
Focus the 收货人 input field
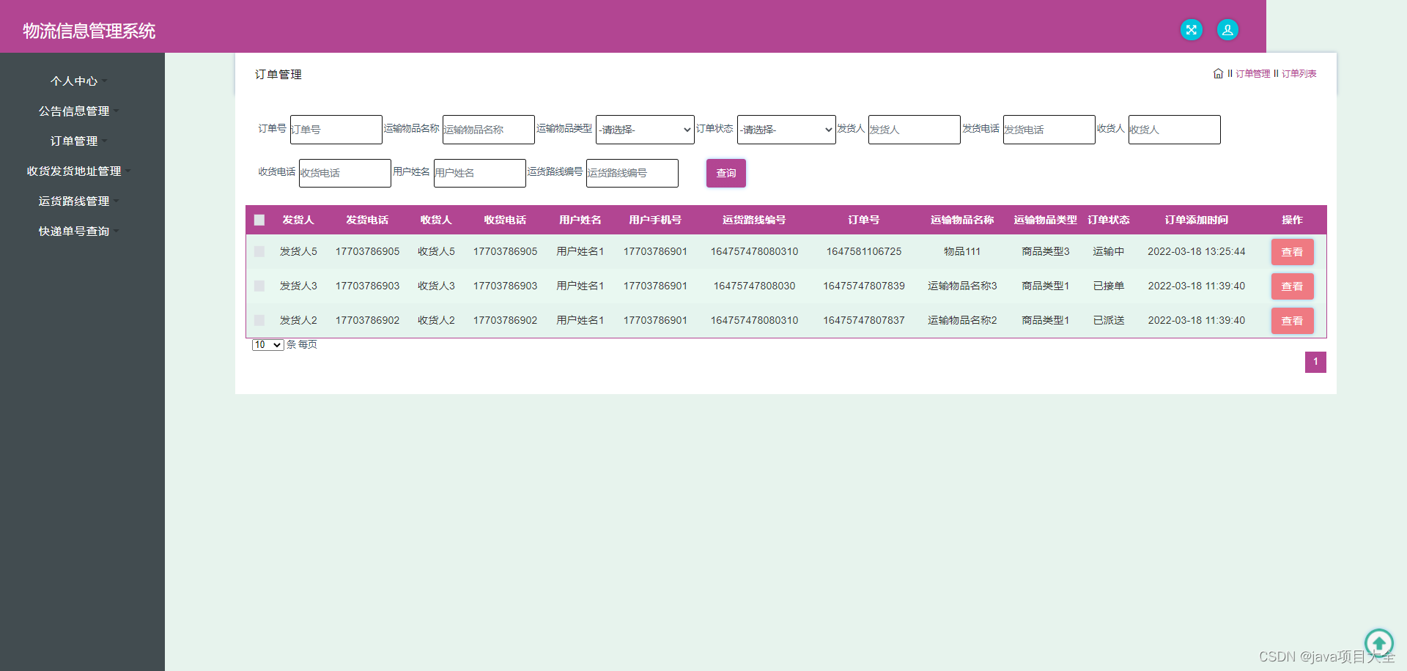pyautogui.click(x=1175, y=130)
